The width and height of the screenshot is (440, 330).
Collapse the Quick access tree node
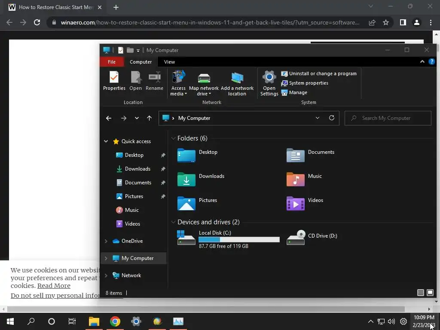click(106, 141)
